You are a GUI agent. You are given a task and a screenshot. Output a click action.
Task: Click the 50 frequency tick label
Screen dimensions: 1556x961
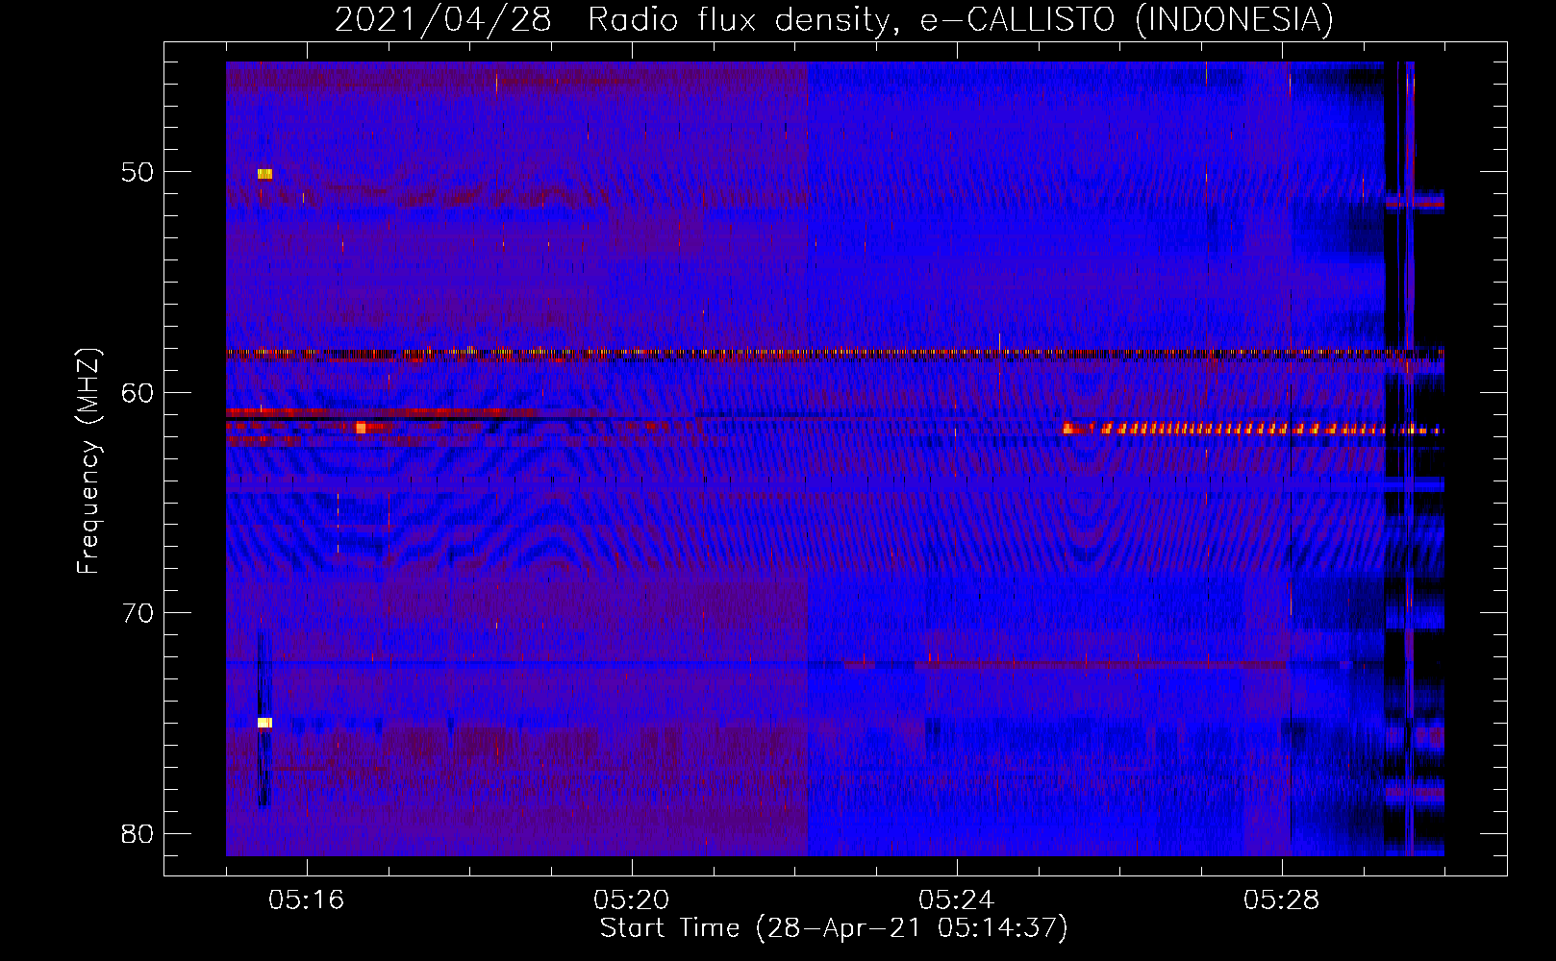(138, 172)
